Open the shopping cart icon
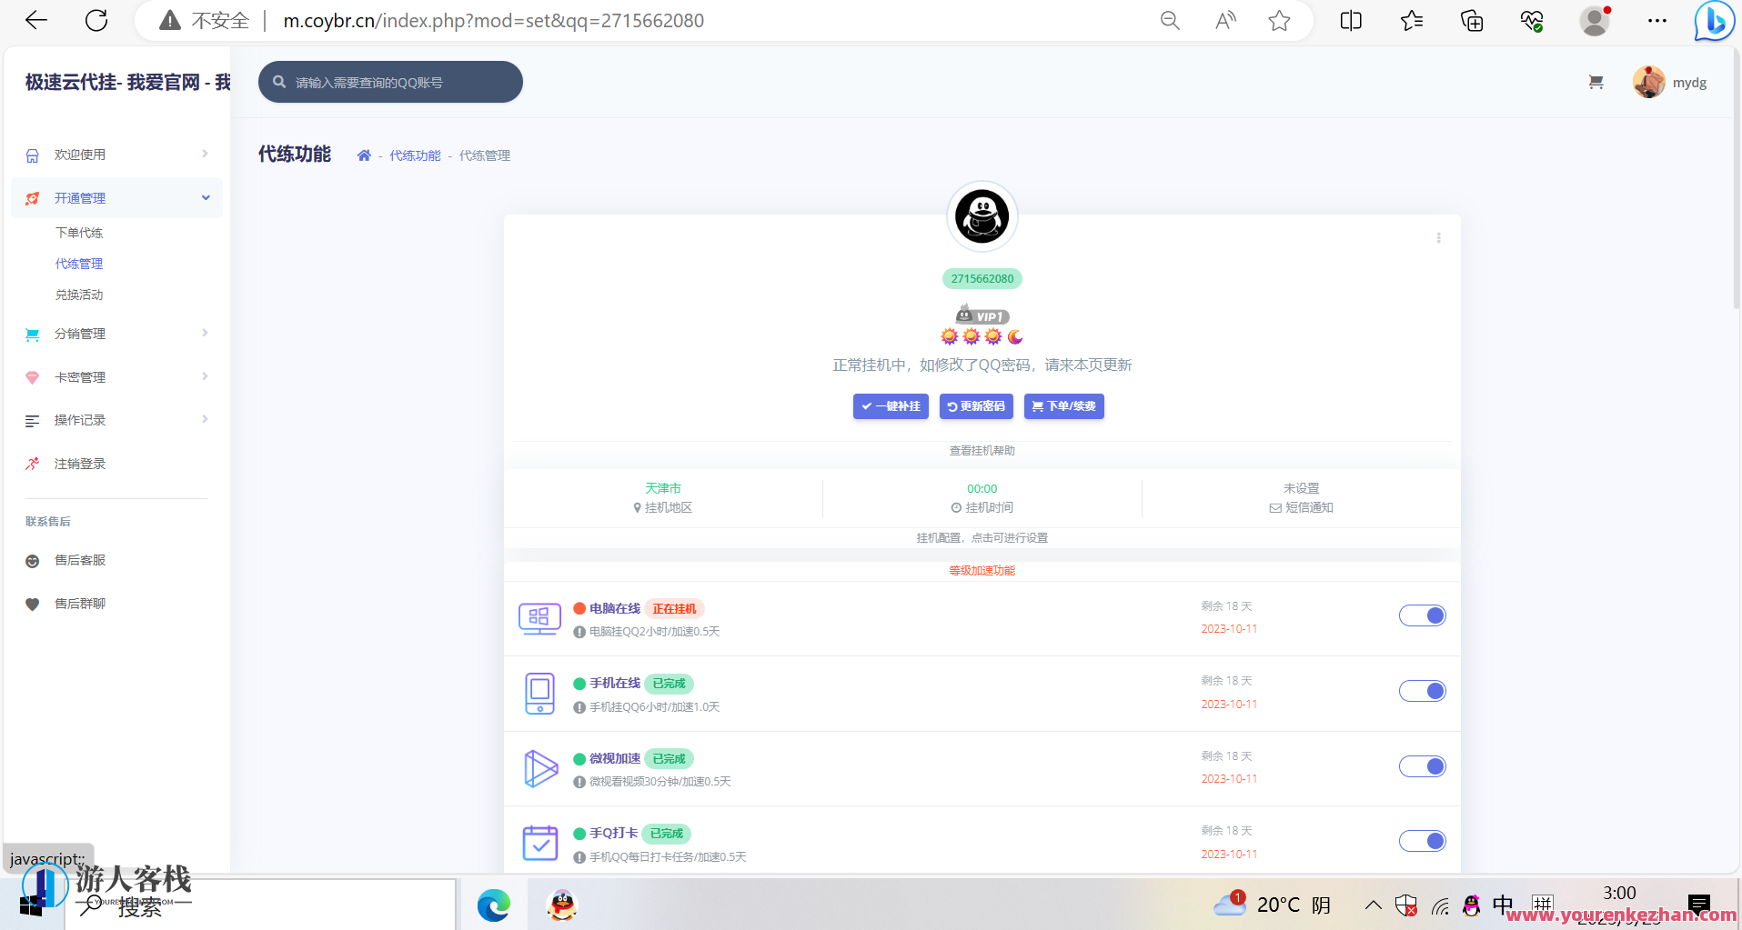Viewport: 1742px width, 930px height. pos(1595,82)
